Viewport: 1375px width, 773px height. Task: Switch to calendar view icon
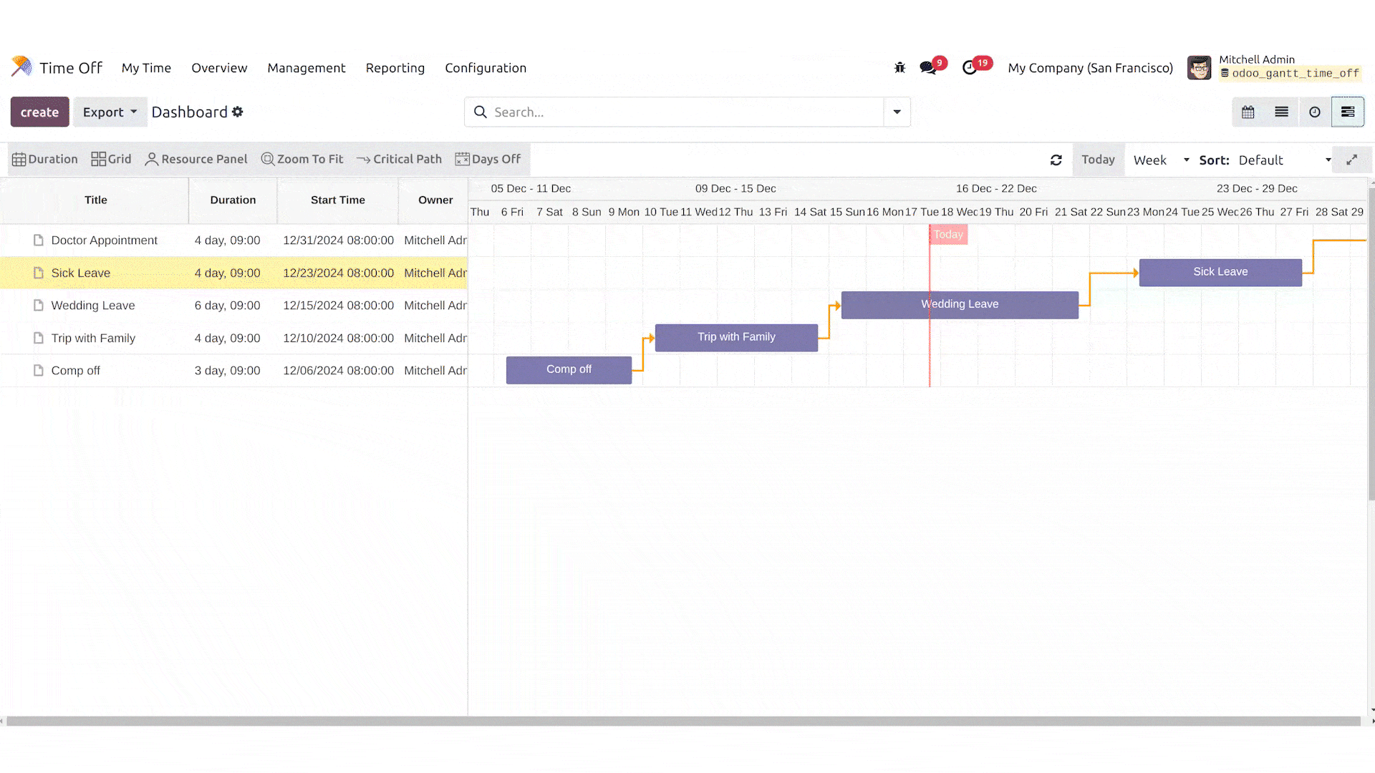pos(1248,112)
